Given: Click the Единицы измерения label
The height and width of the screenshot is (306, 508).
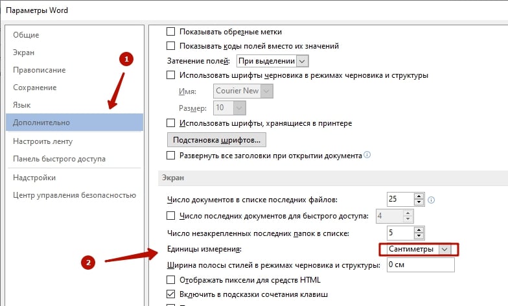Looking at the screenshot, I should (205, 249).
